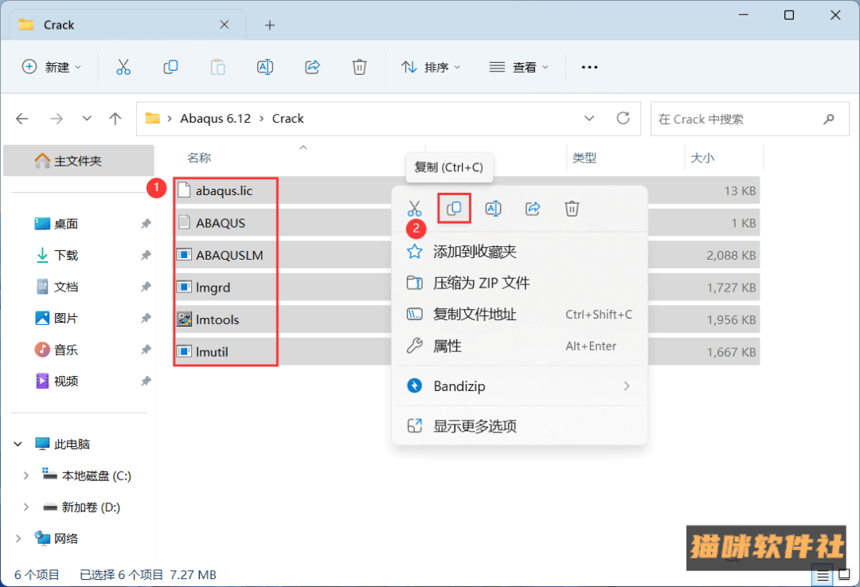
Task: Go forward with the right arrow
Action: tap(57, 119)
